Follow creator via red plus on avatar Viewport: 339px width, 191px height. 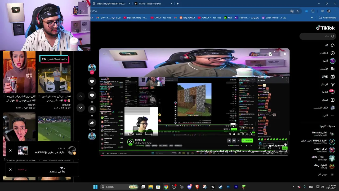[92, 72]
